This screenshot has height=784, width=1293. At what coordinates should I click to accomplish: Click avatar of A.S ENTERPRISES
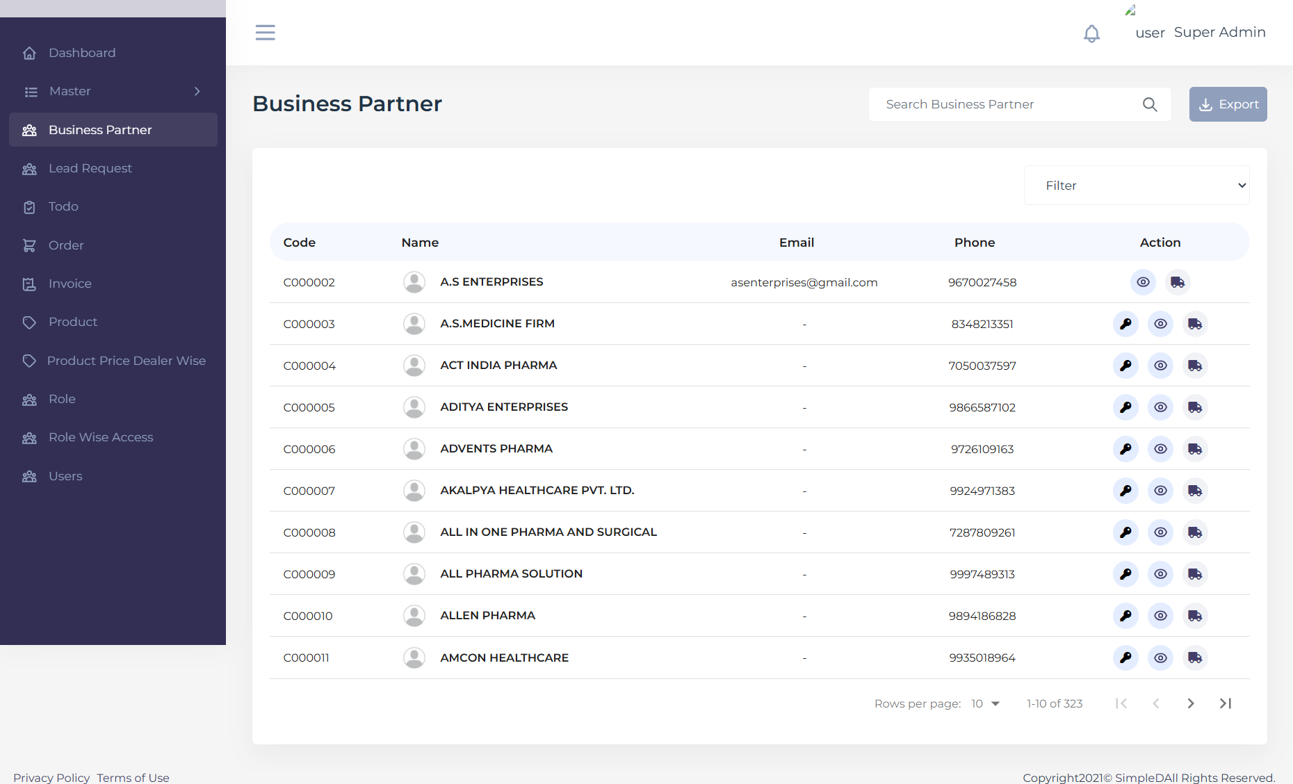pyautogui.click(x=414, y=282)
